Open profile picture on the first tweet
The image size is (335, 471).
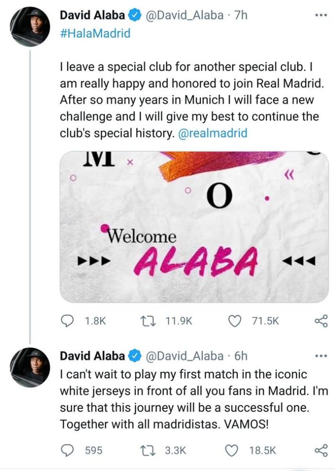[30, 26]
